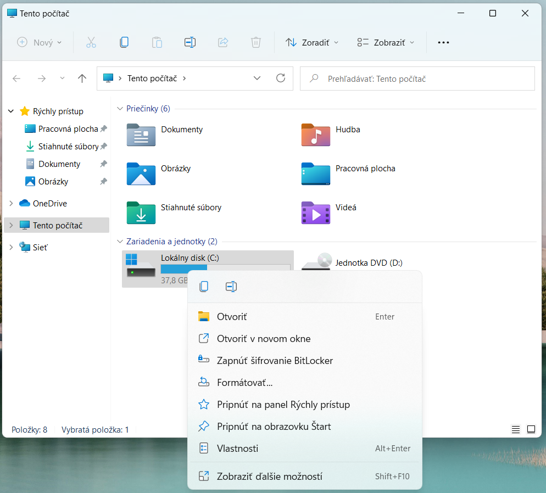Open the Zoradiť sort dropdown
546x493 pixels.
point(312,42)
